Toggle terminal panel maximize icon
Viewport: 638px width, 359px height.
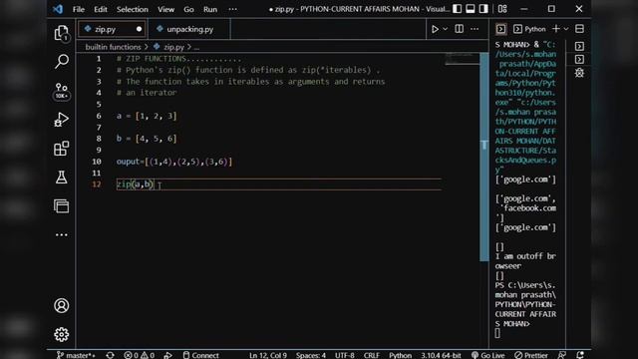(x=579, y=29)
